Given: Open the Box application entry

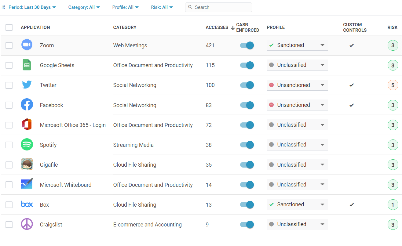Looking at the screenshot, I should pos(44,205).
